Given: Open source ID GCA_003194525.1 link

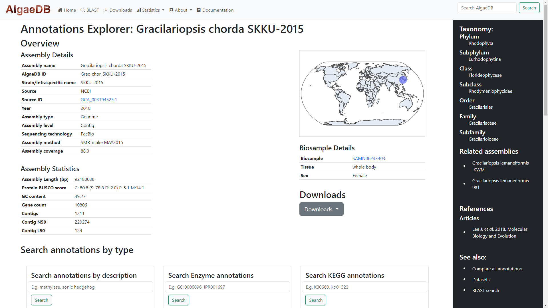Looking at the screenshot, I should pyautogui.click(x=99, y=100).
